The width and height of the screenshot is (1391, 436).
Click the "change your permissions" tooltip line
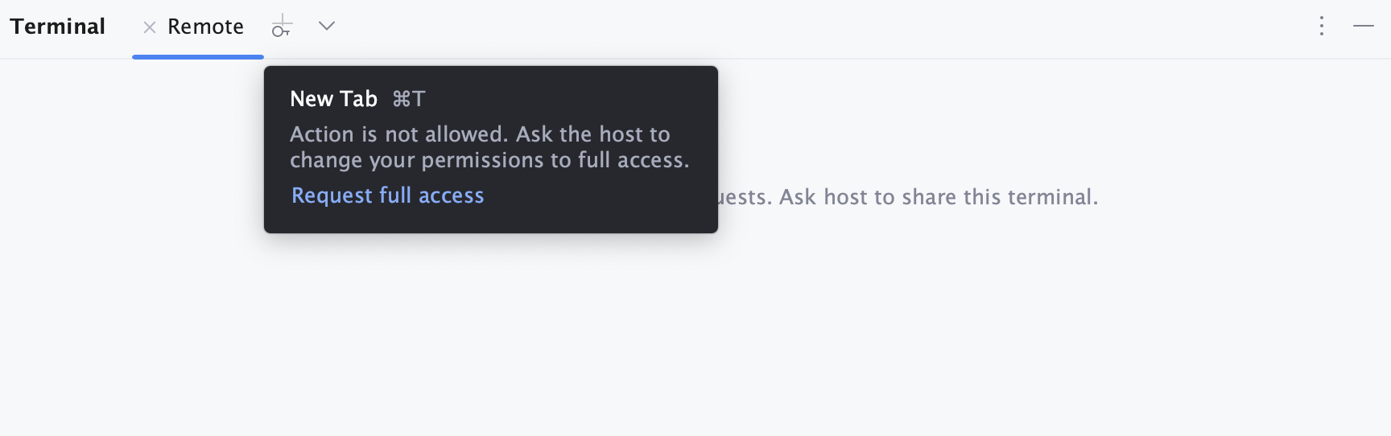489,160
